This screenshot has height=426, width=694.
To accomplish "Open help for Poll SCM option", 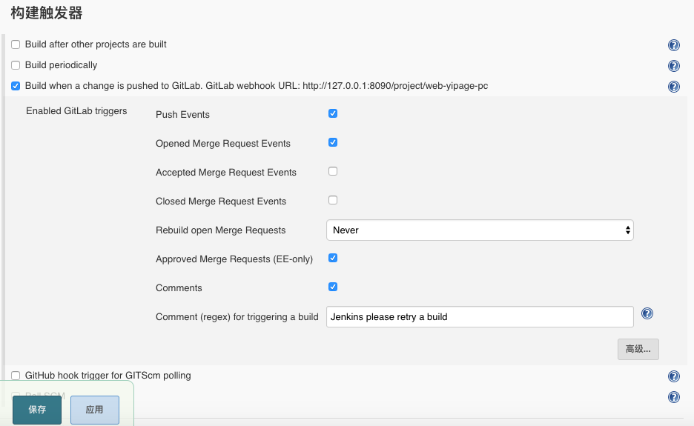I will tap(674, 397).
